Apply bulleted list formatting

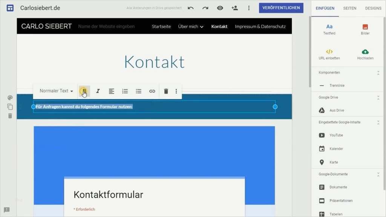click(x=139, y=91)
